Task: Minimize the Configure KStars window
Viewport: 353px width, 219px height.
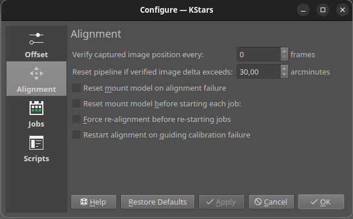Action: (x=303, y=10)
